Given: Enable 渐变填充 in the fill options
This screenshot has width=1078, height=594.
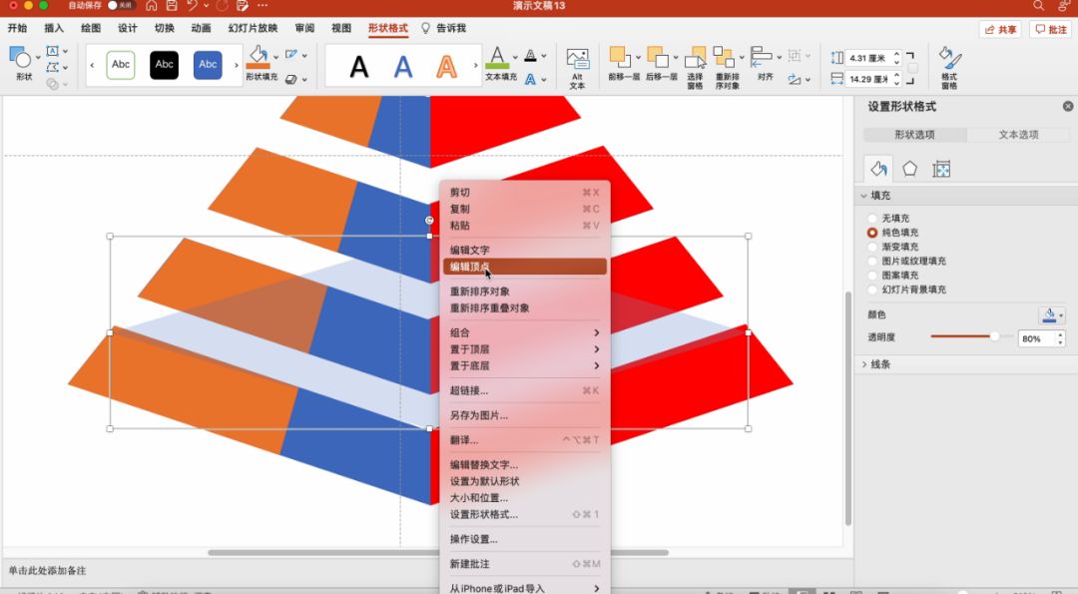Looking at the screenshot, I should point(872,247).
